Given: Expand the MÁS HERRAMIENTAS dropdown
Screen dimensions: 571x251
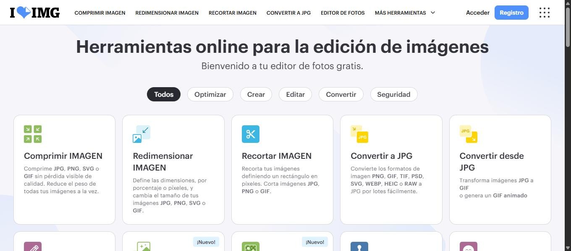Looking at the screenshot, I should click(405, 13).
